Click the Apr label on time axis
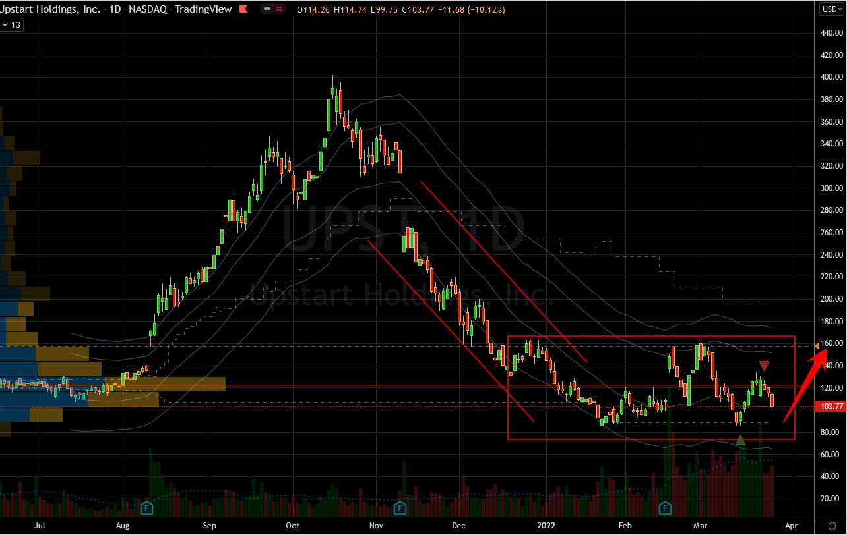 click(x=791, y=526)
